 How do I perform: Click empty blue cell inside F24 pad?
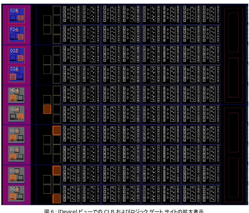[x=13, y=37]
